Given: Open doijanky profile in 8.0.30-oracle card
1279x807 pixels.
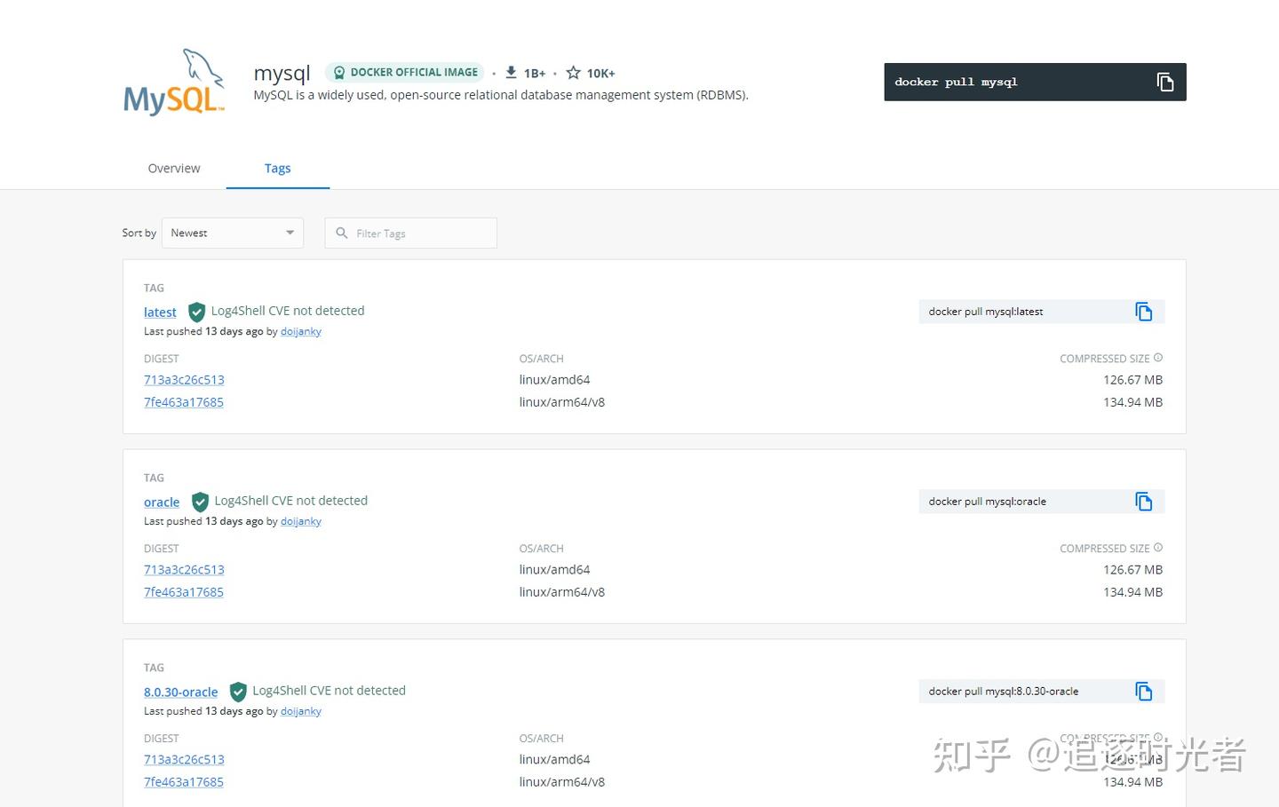Looking at the screenshot, I should pyautogui.click(x=301, y=711).
